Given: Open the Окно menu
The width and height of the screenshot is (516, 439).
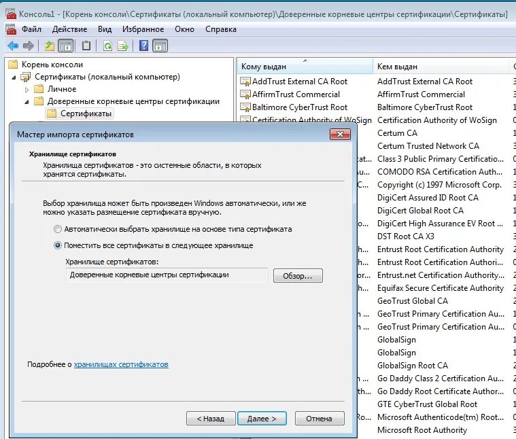Looking at the screenshot, I should coord(185,29).
